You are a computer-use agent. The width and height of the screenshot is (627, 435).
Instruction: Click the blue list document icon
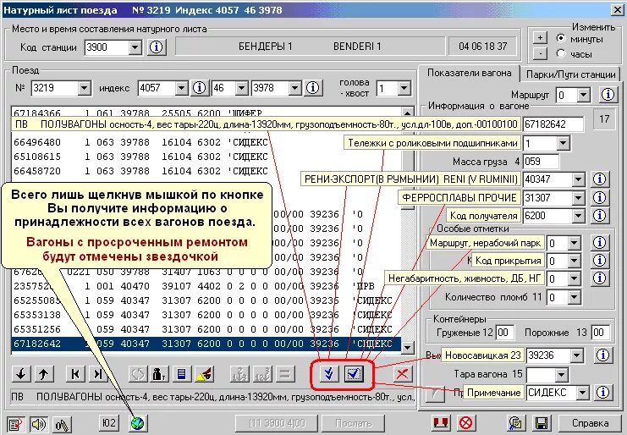182,374
